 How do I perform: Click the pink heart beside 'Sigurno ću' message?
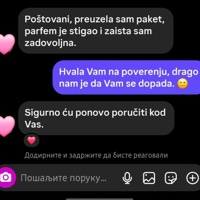pos(6,126)
